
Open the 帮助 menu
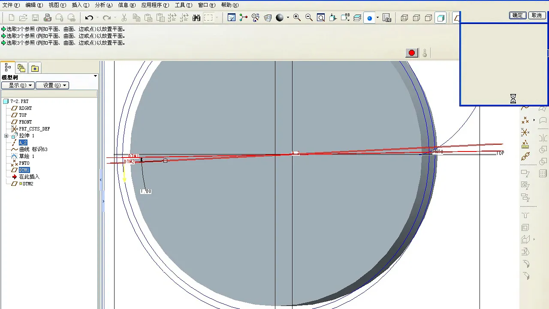[x=229, y=5]
